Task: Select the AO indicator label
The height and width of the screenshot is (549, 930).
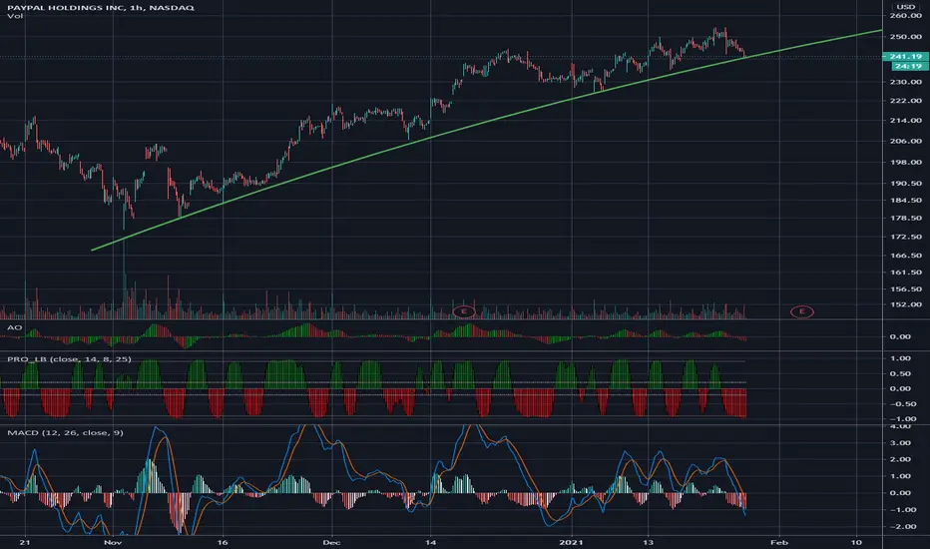Action: click(x=15, y=327)
